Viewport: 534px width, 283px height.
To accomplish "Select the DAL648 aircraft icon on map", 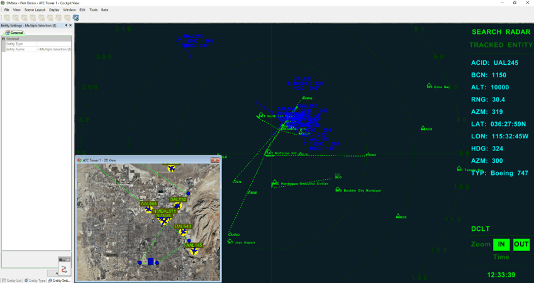I will (183, 232).
